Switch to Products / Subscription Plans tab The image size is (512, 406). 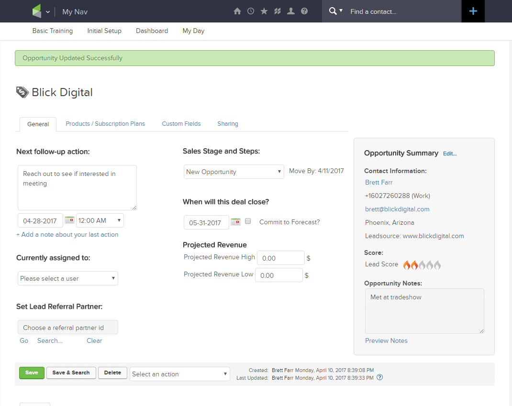tap(105, 124)
